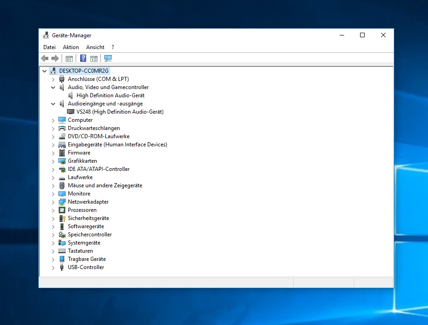Viewport: 428px width, 325px height.
Task: Click the scan for hardware changes monitor icon
Action: [x=108, y=58]
